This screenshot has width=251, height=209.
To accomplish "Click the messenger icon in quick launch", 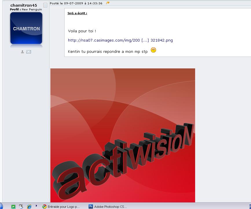I will tap(21, 206).
